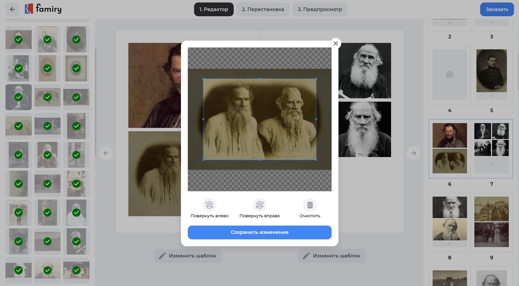This screenshot has height=286, width=519.
Task: Select the page 5 officer portrait thumbnail
Action: pos(491,71)
